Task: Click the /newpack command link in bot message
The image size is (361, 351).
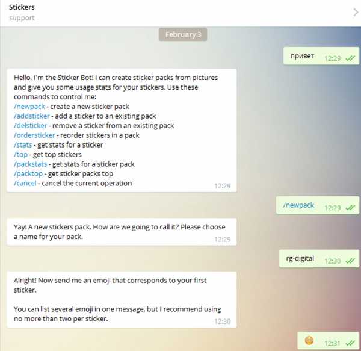Action: pyautogui.click(x=29, y=107)
